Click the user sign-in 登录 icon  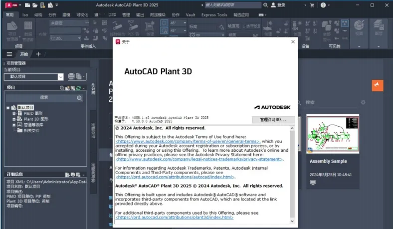point(273,5)
